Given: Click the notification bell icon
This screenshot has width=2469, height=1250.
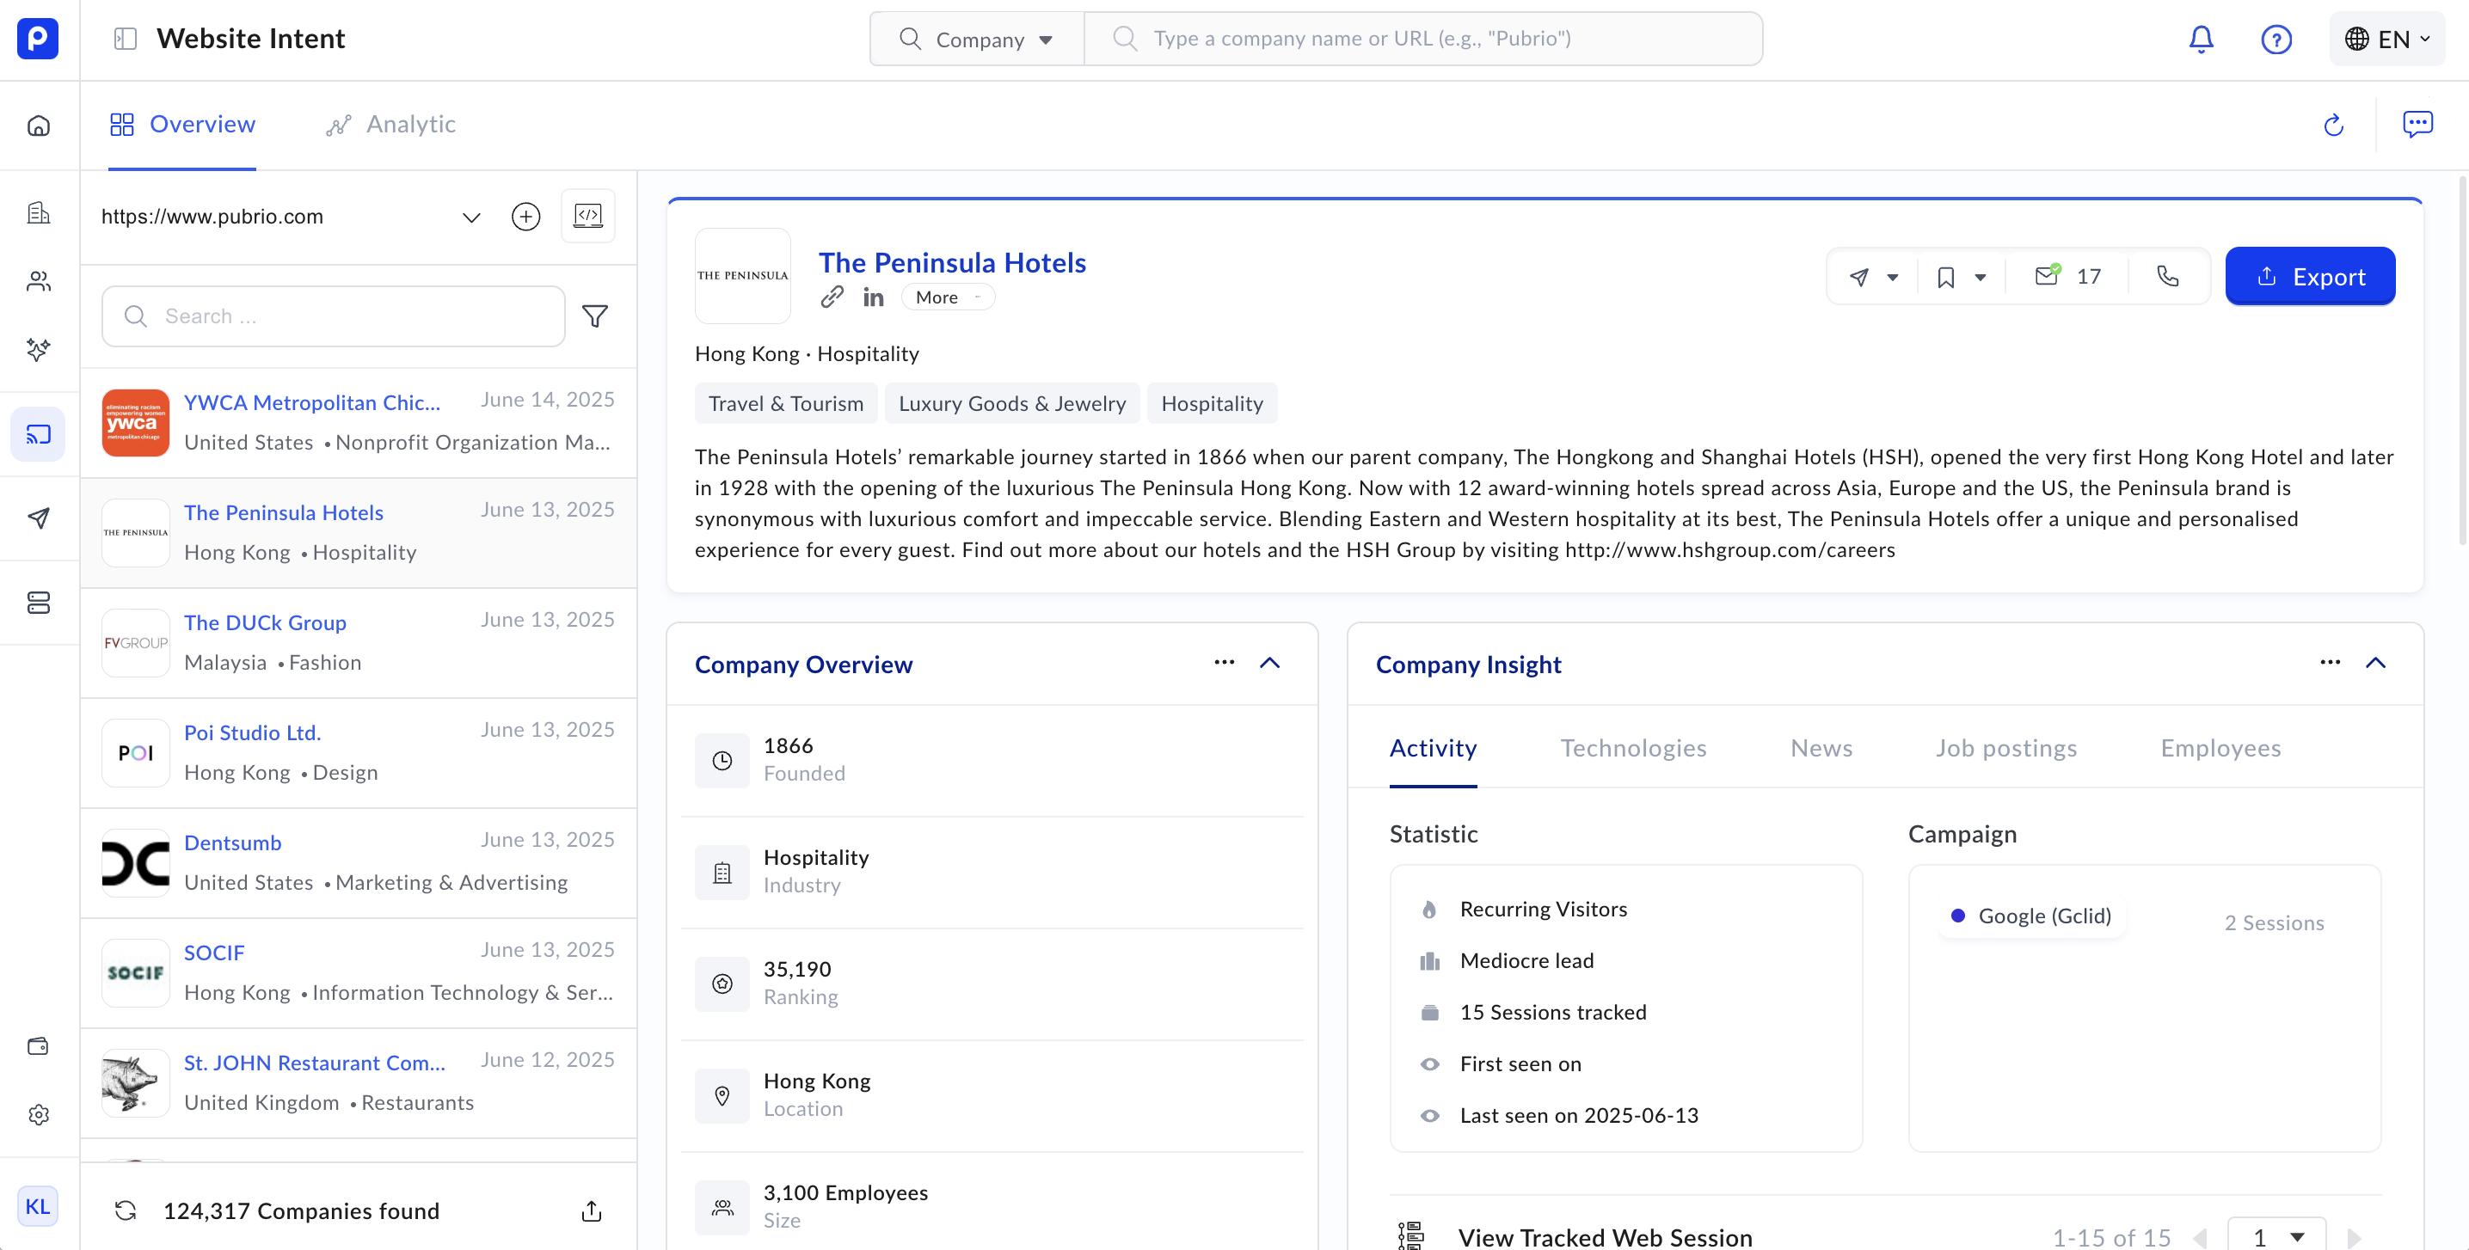Looking at the screenshot, I should click(x=2201, y=40).
